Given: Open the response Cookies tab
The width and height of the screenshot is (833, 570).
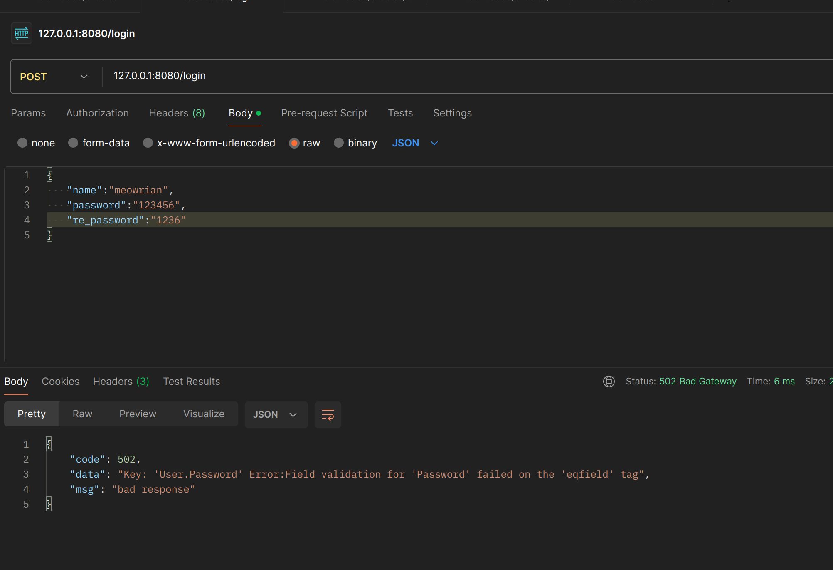Looking at the screenshot, I should (60, 382).
